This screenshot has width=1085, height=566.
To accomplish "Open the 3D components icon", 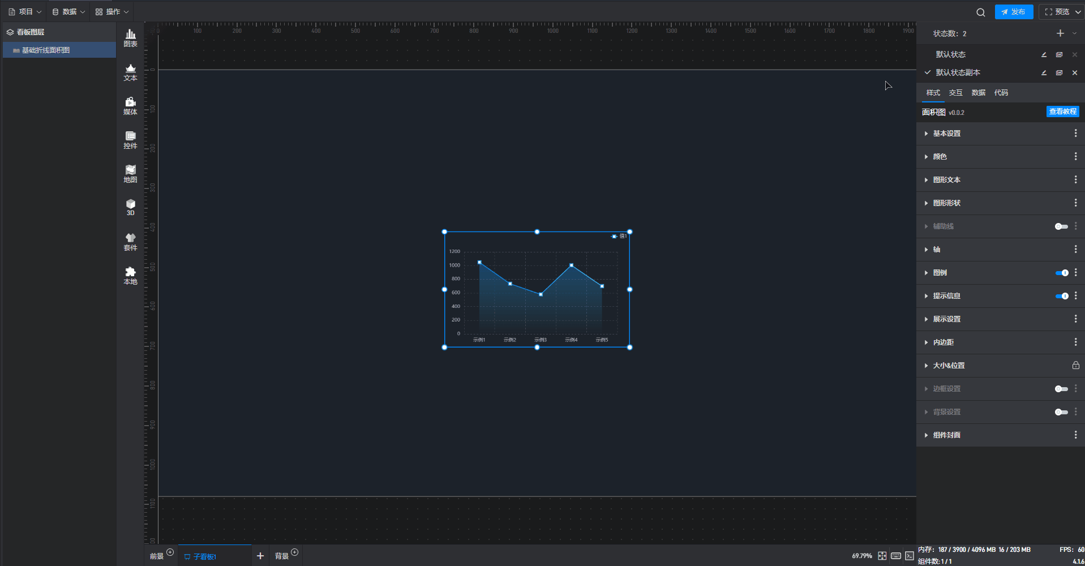I will 130,207.
